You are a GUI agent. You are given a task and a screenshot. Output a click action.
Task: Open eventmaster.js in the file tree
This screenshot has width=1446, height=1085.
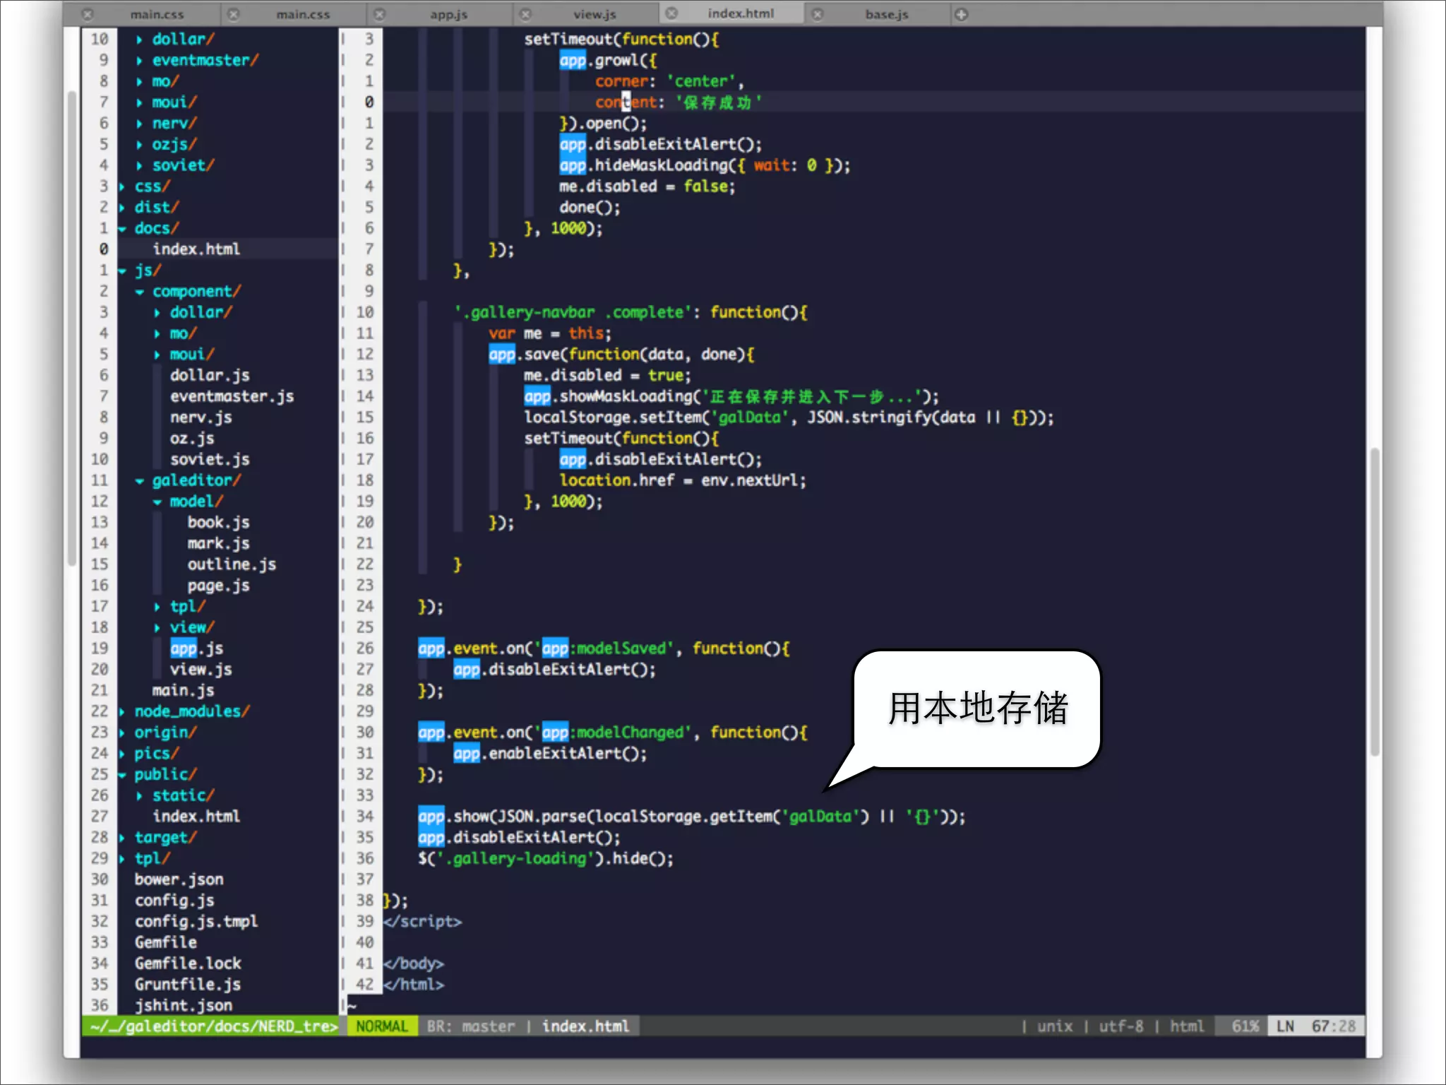point(232,397)
